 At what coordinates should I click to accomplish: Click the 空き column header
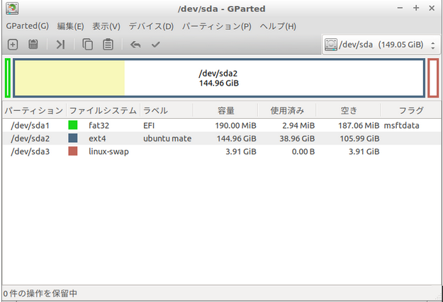click(349, 110)
